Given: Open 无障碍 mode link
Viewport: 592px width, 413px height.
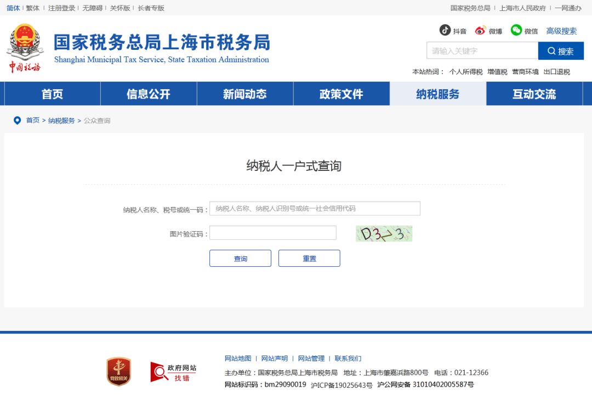Looking at the screenshot, I should (93, 8).
